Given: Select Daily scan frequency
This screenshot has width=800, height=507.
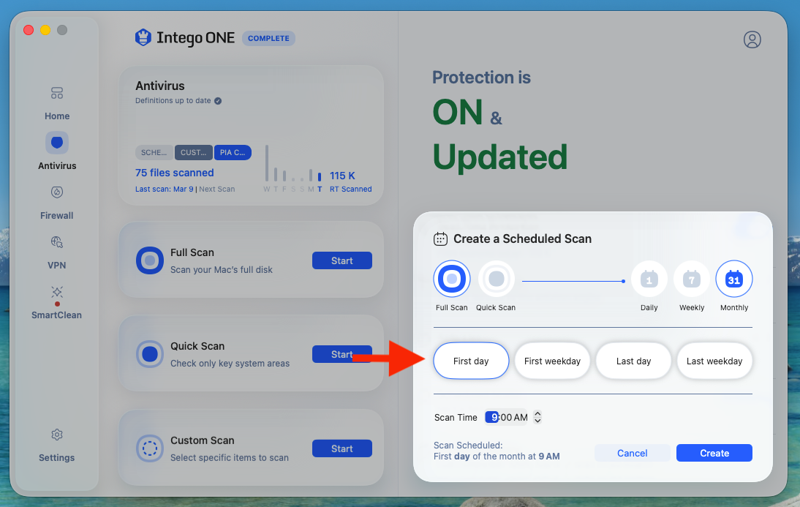Looking at the screenshot, I should click(x=649, y=279).
